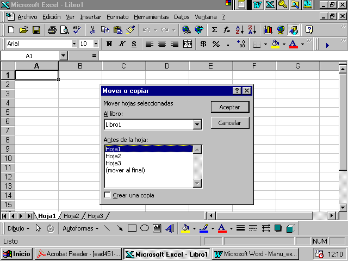Open the Arial font name dropdown
Screen dimensions: 348x261
coord(74,43)
